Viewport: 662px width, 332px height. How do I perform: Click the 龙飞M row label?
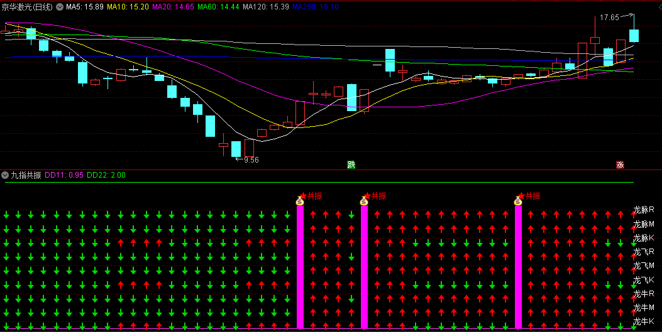(x=644, y=265)
